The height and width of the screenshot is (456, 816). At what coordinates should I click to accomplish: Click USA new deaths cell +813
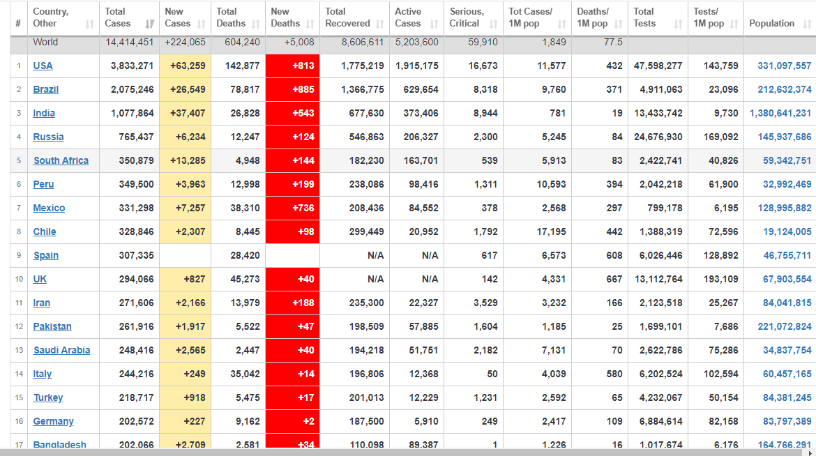[x=292, y=66]
